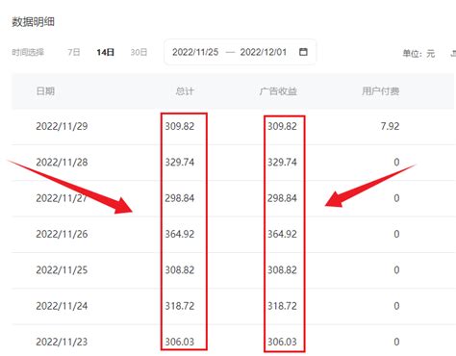The height and width of the screenshot is (356, 456).
Task: Open the calendar icon in date range
Action: pos(303,52)
